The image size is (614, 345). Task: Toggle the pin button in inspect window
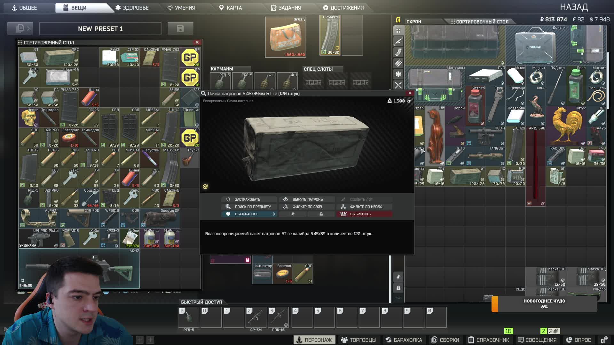point(293,214)
